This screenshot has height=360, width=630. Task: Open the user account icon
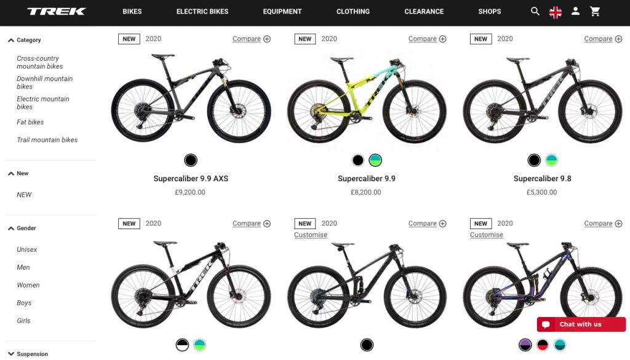point(575,11)
